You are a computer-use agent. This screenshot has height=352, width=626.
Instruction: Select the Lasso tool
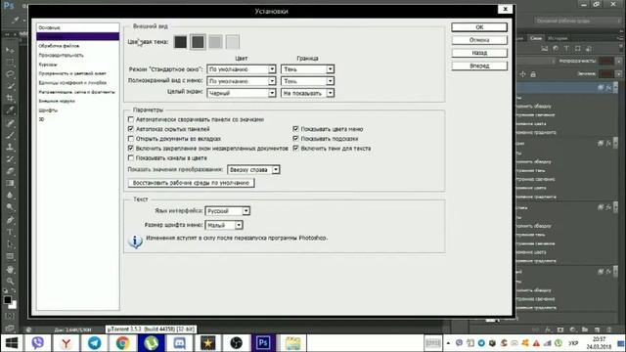pos(10,74)
